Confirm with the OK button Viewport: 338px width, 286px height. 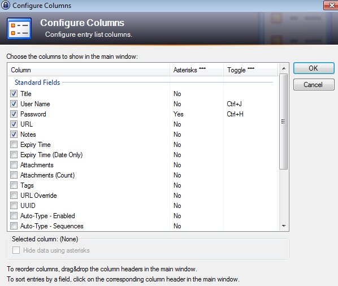(314, 68)
